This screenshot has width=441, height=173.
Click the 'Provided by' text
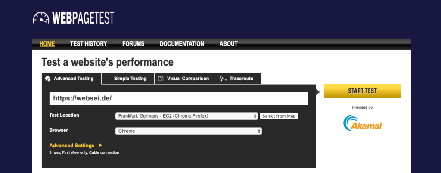point(362,107)
